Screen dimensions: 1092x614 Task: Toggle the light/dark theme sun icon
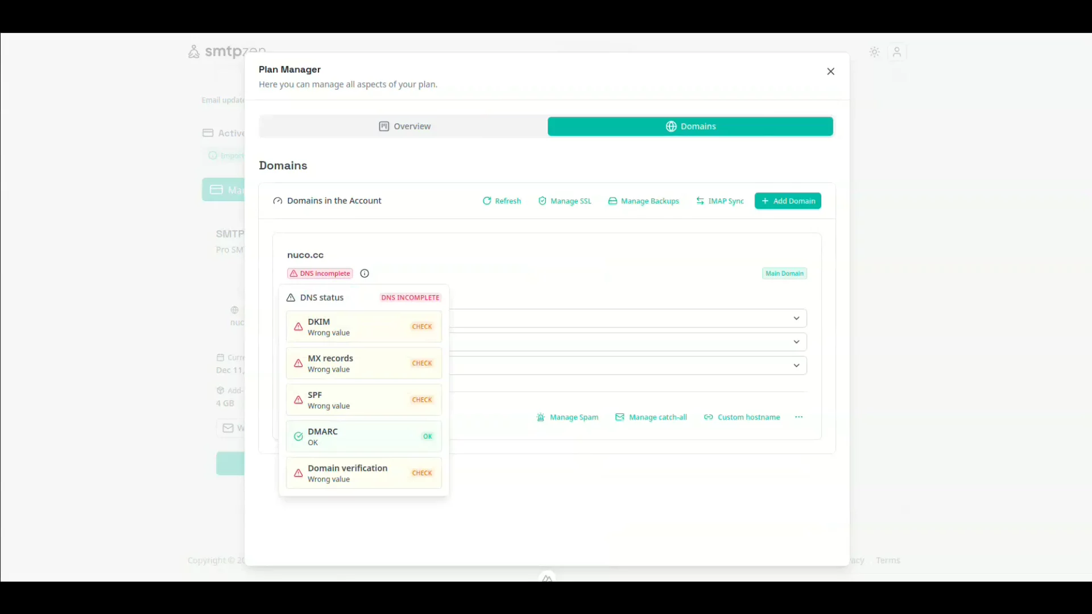[x=875, y=52]
